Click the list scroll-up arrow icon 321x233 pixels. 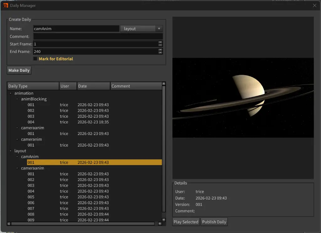click(164, 84)
